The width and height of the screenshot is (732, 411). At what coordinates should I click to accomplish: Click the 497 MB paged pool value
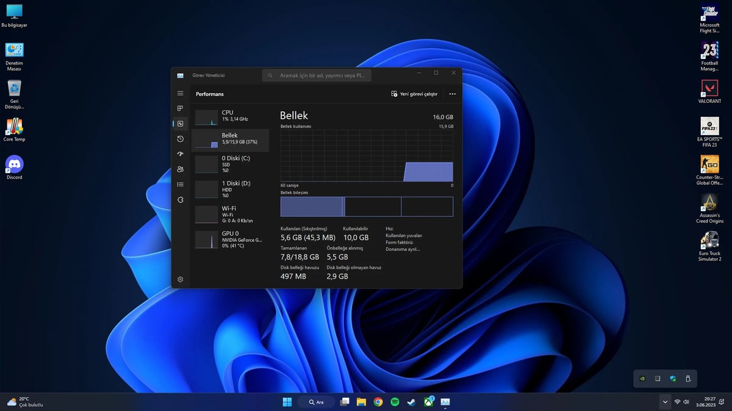[x=293, y=276]
